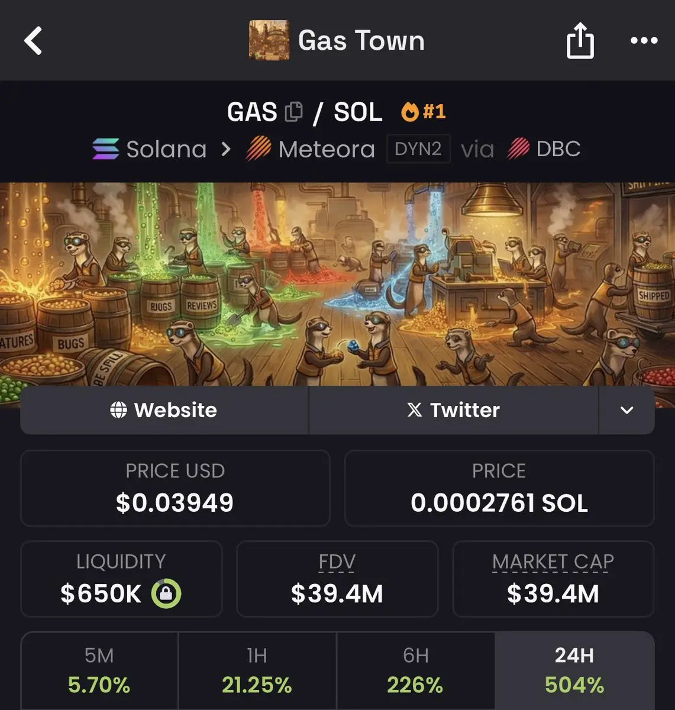Screen dimensions: 675x710
Task: Tap the DBC launchpad logo
Action: click(x=518, y=149)
